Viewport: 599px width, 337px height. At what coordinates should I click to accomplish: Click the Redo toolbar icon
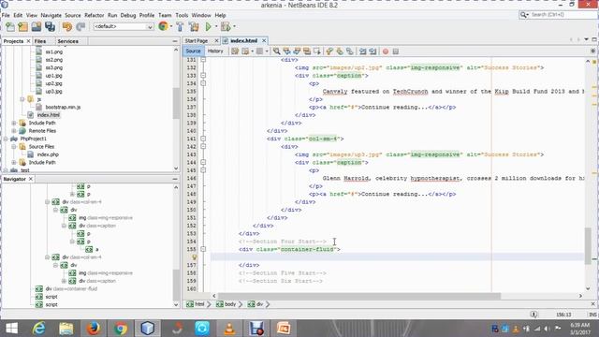coord(80,26)
